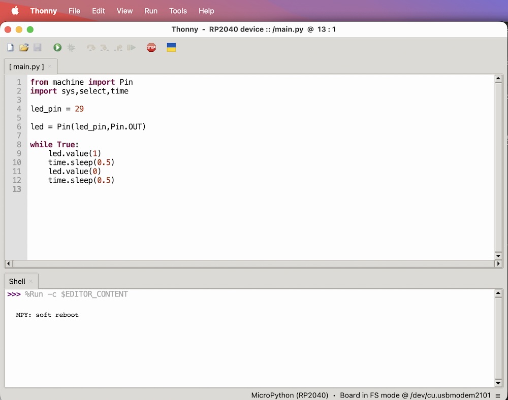Open the Run menu
This screenshot has width=508, height=400.
coord(151,11)
